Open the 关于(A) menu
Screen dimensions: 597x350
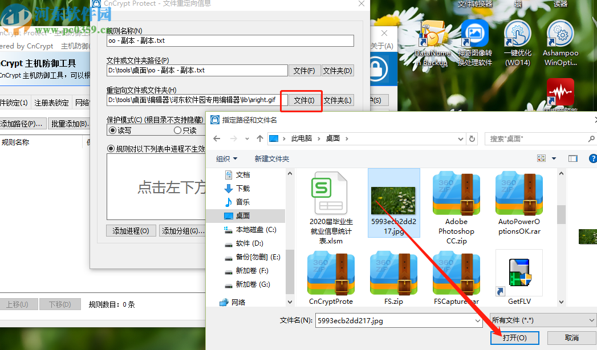[x=382, y=46]
